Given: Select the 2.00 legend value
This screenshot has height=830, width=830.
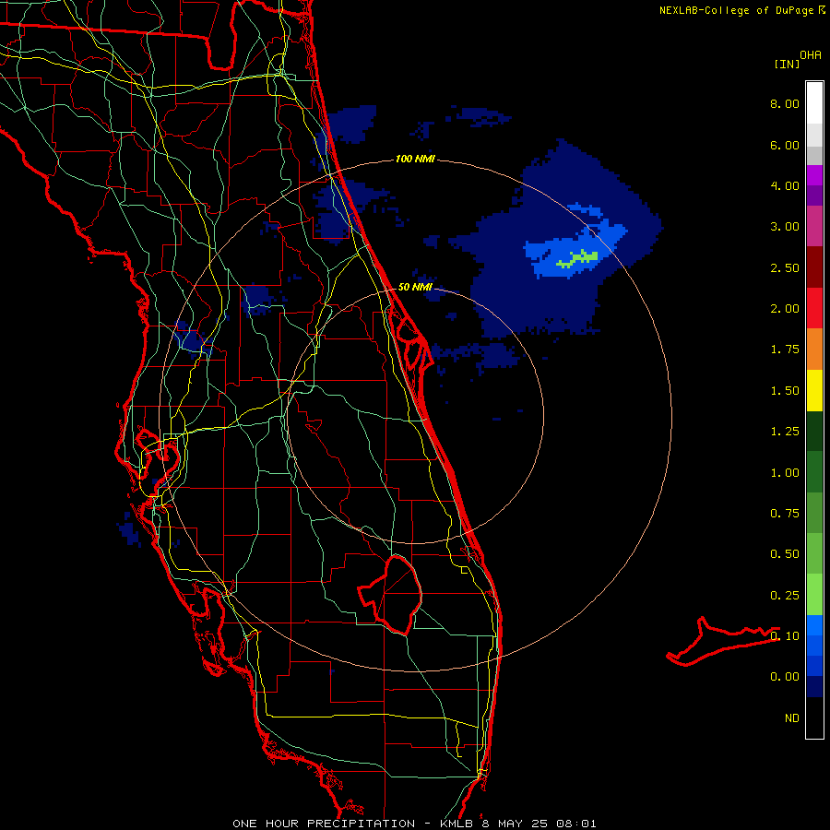Looking at the screenshot, I should click(x=785, y=309).
